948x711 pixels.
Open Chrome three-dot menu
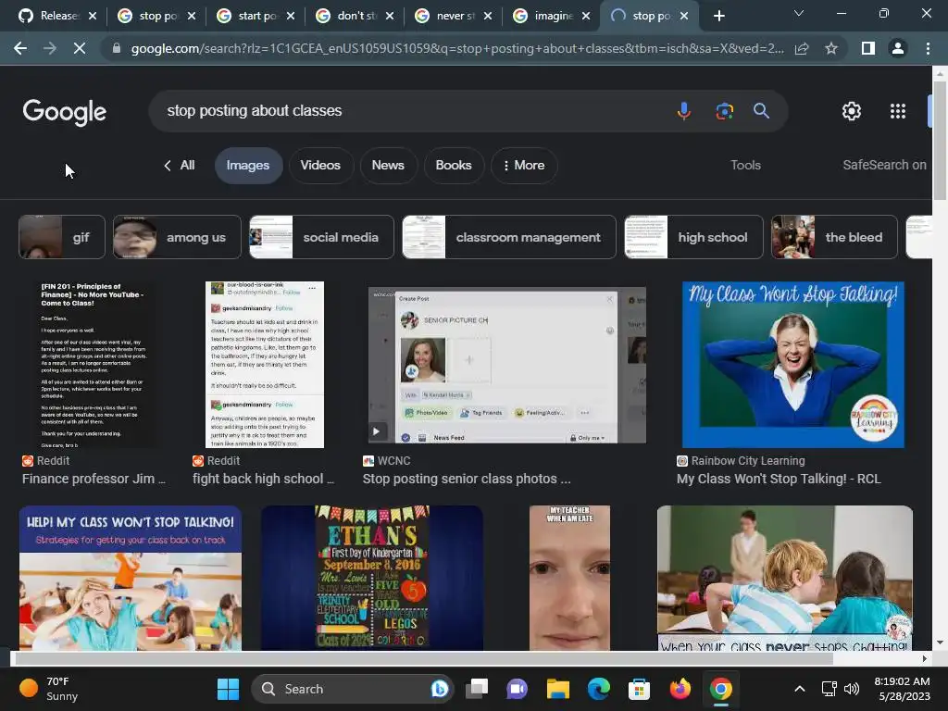pos(928,48)
